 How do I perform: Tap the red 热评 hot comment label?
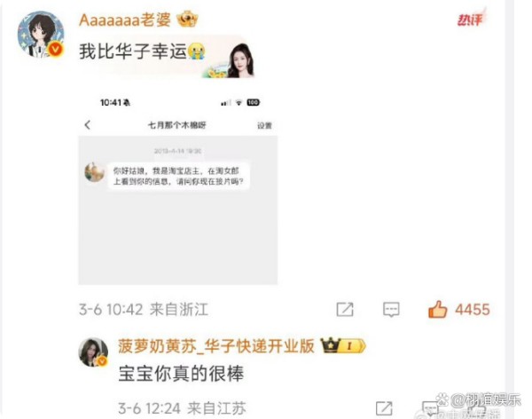[x=471, y=19]
